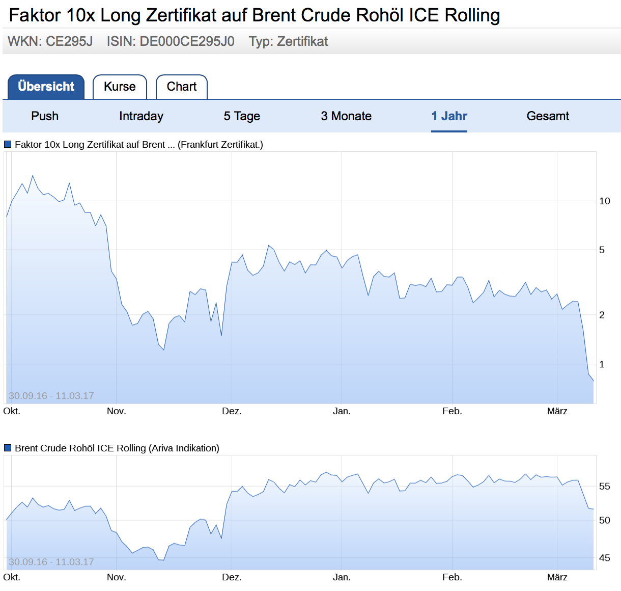Click the Dez. label on the certificate chart
621x591 pixels.
coord(232,411)
